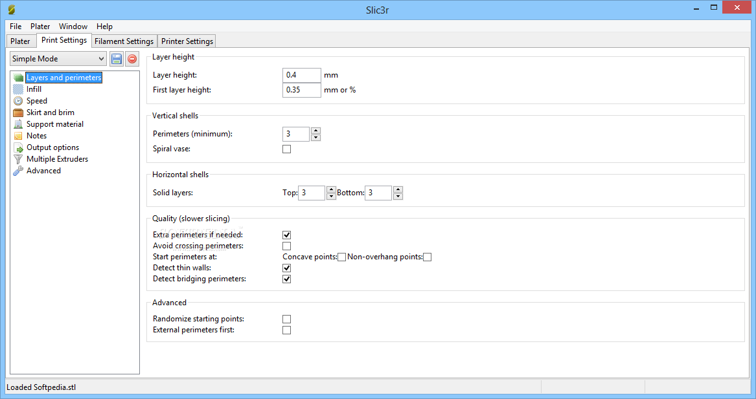756x399 pixels.
Task: Decrease Top solid layers count
Action: pos(331,197)
